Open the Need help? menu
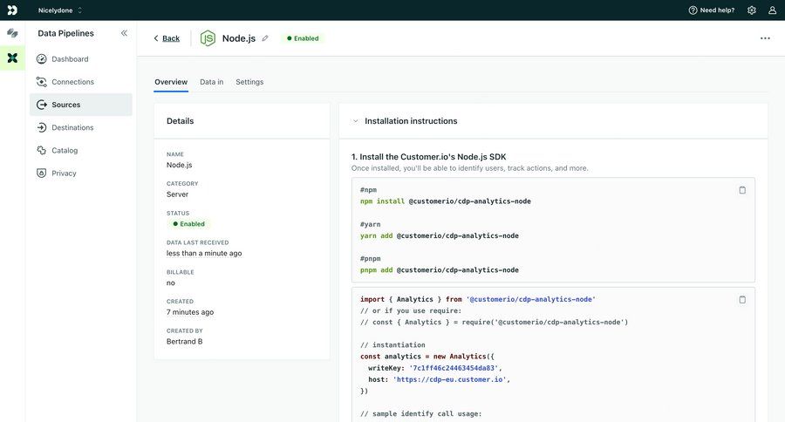This screenshot has width=785, height=422. tap(712, 10)
